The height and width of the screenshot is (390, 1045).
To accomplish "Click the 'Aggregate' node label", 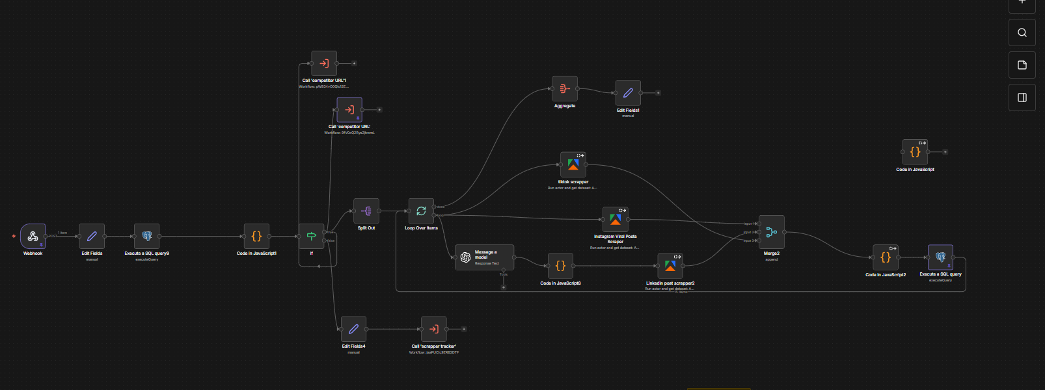I will pyautogui.click(x=565, y=106).
